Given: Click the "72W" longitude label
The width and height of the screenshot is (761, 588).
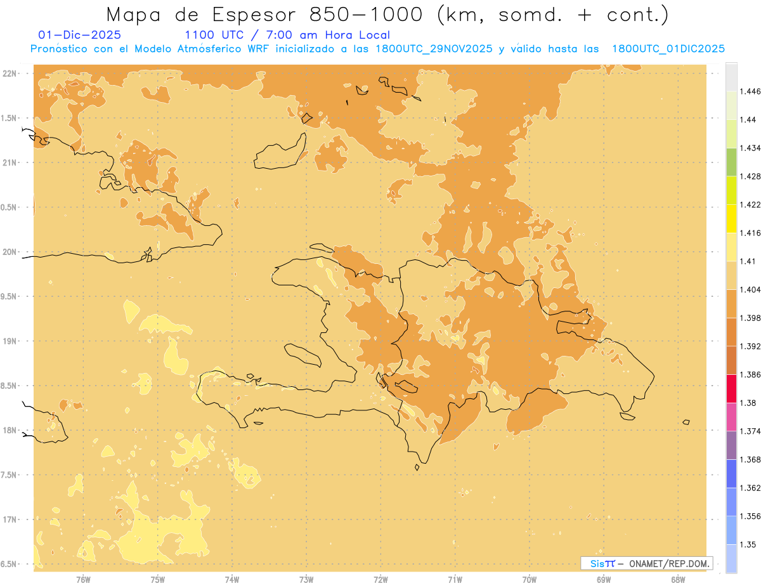Looking at the screenshot, I should 380,580.
